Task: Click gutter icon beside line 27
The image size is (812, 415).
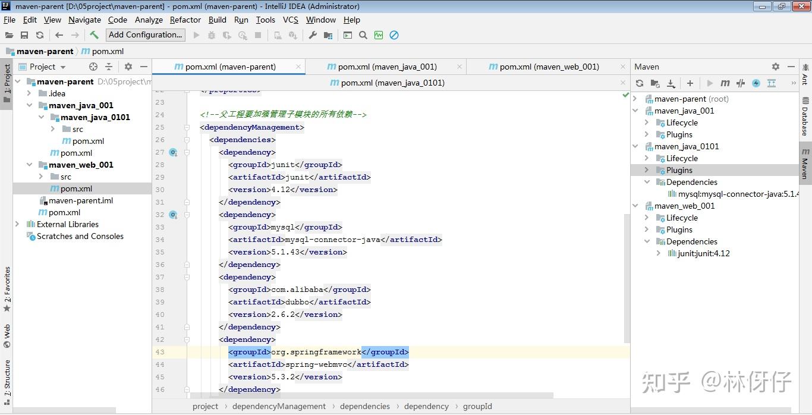Action: point(173,152)
